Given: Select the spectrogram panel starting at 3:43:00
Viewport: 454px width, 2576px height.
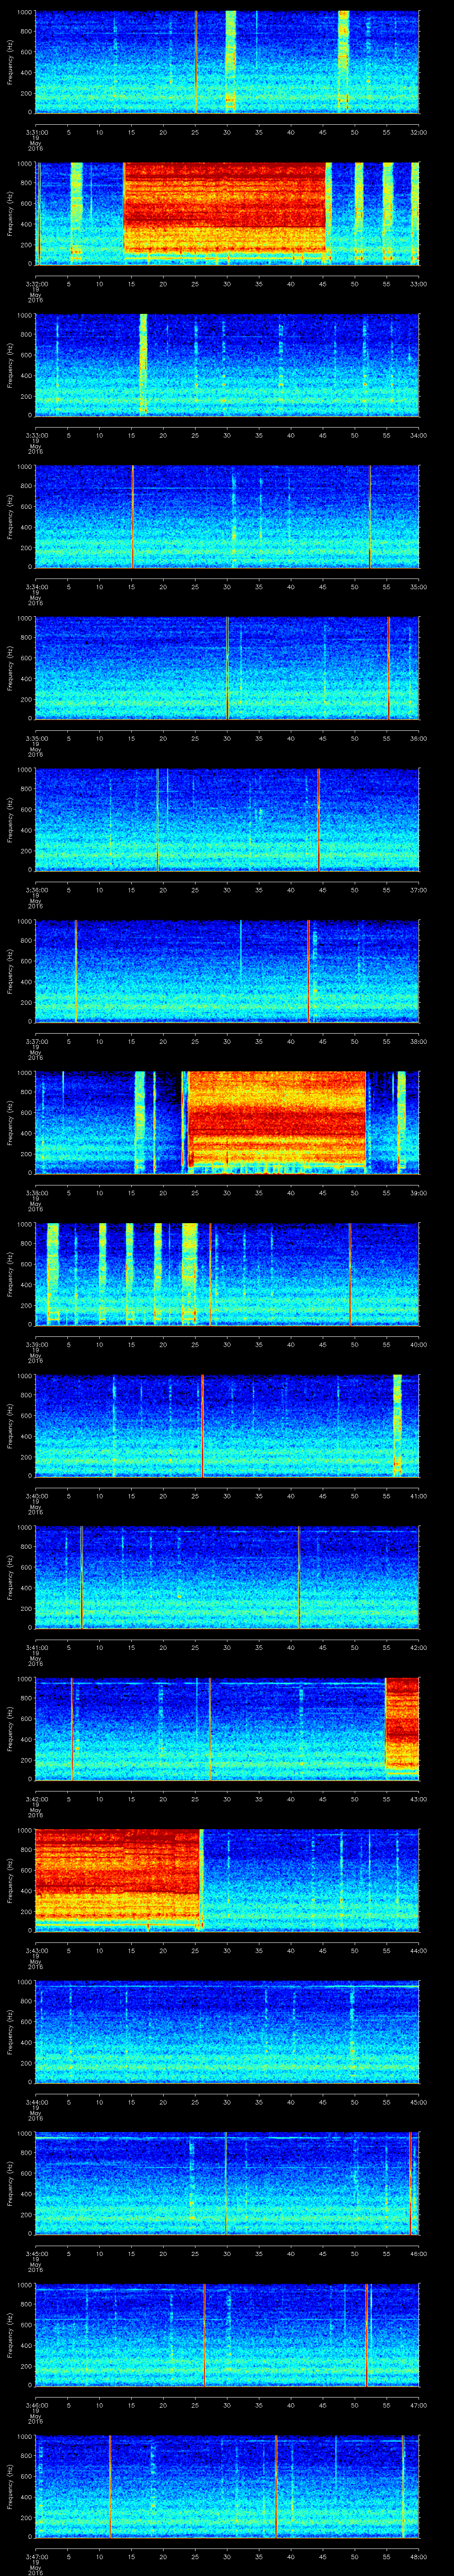Looking at the screenshot, I should pyautogui.click(x=227, y=1881).
